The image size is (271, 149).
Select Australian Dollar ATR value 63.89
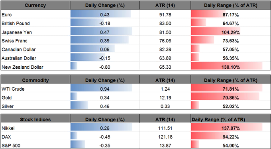point(165,58)
